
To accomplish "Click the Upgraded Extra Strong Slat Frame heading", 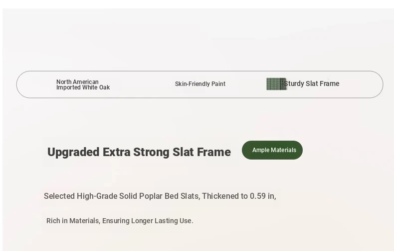I will [x=139, y=152].
